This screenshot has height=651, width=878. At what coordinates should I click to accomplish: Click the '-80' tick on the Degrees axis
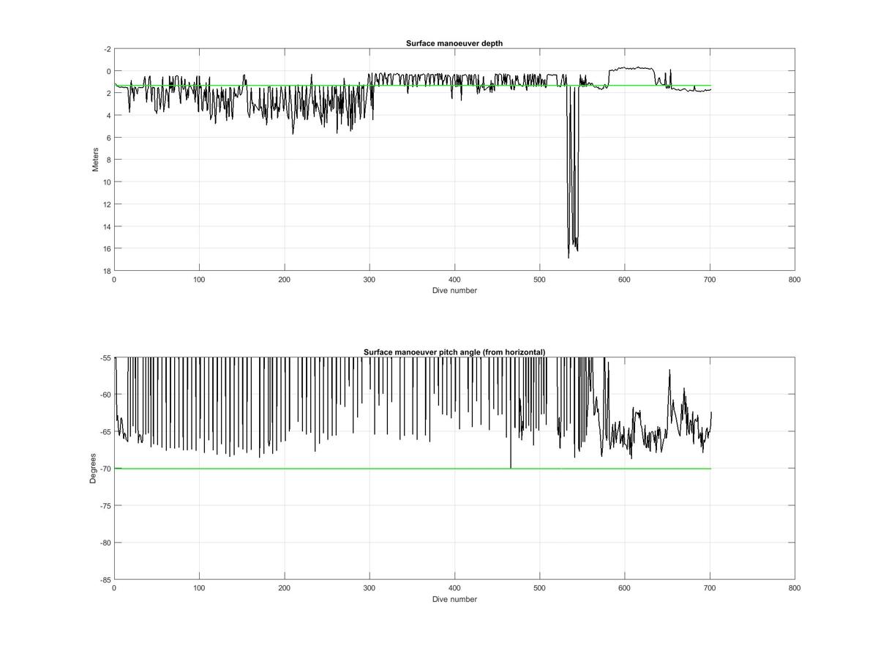click(105, 543)
